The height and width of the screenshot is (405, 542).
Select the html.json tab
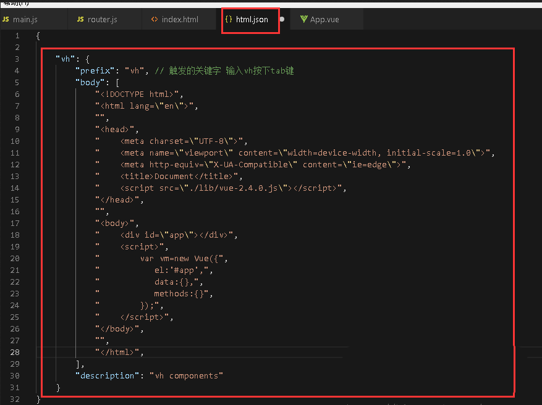point(252,19)
